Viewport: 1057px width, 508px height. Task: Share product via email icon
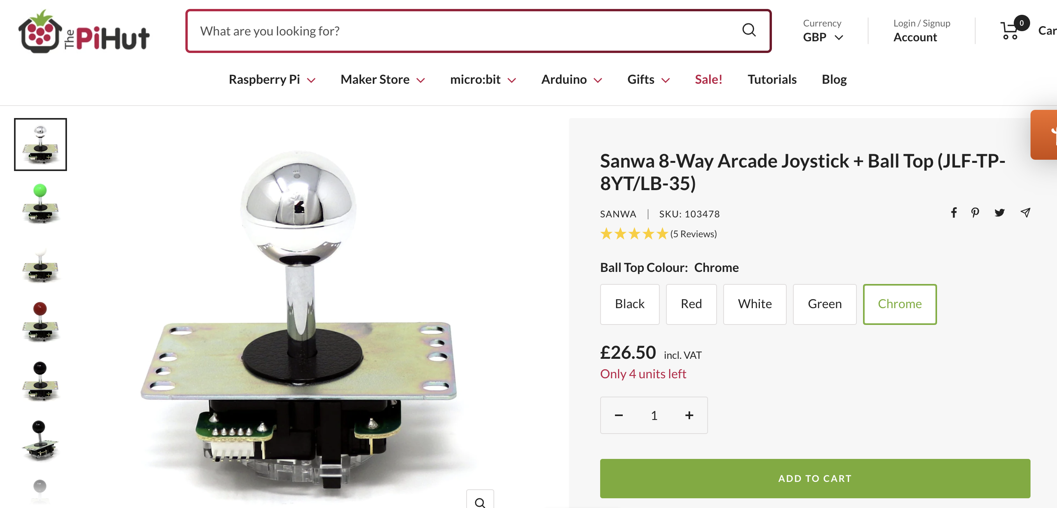click(x=1025, y=213)
